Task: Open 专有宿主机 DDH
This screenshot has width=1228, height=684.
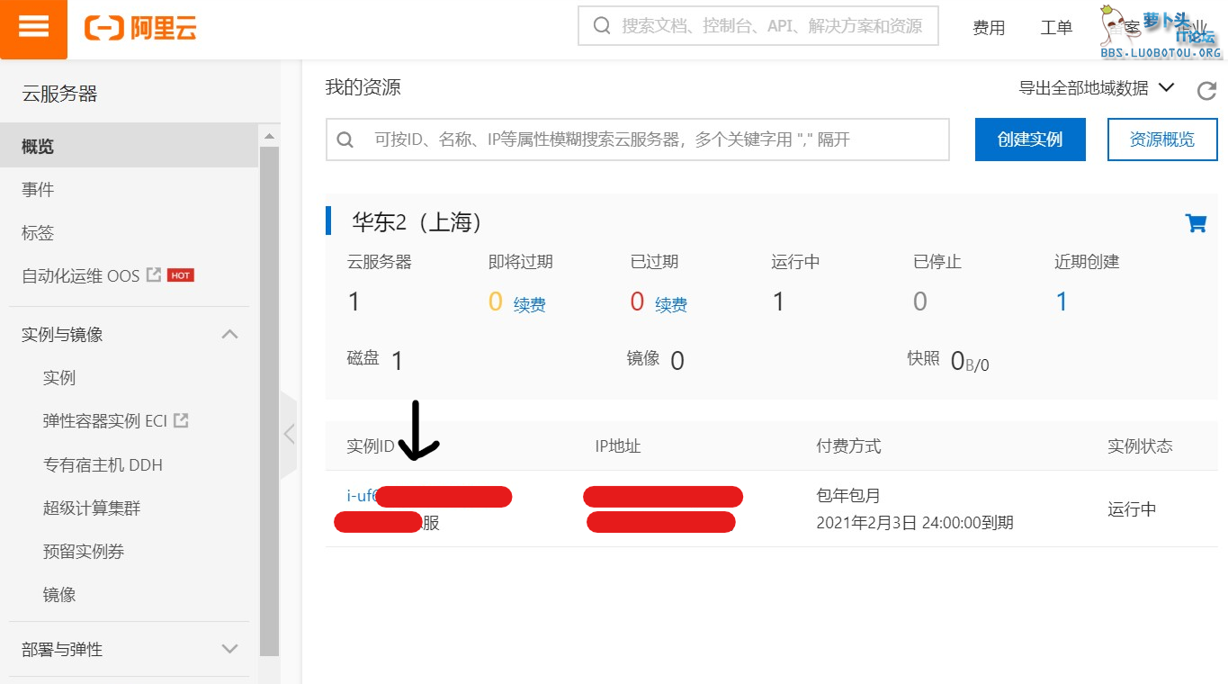Action: coord(103,465)
